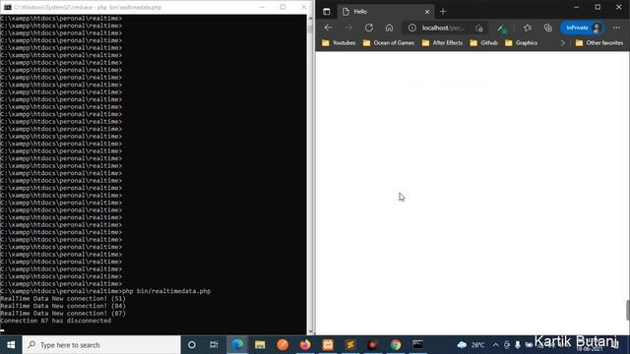Open Sublime Text from the taskbar

(x=350, y=345)
